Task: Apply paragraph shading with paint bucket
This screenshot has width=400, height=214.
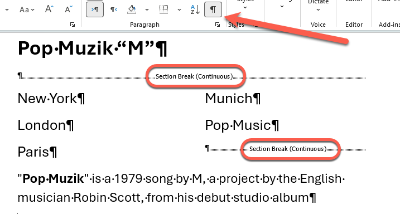Action: (x=132, y=9)
